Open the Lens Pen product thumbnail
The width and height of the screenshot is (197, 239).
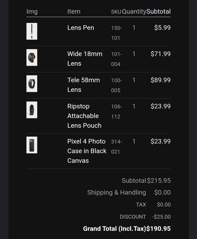click(x=32, y=31)
